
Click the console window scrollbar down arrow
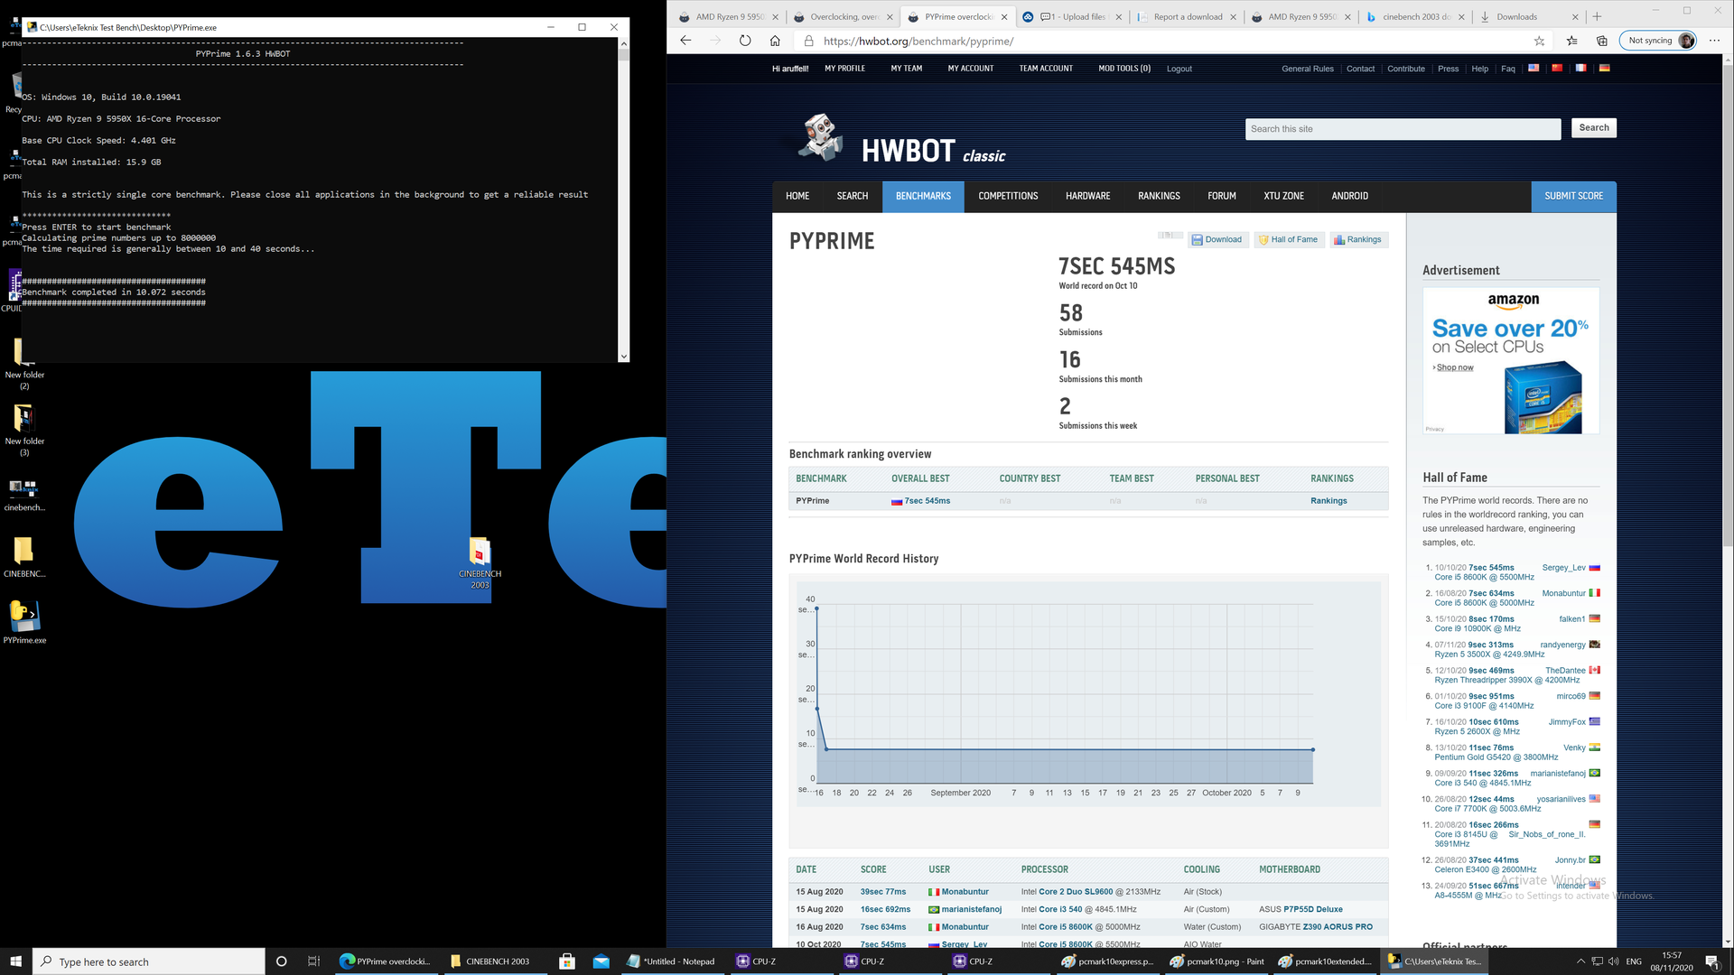pos(623,357)
